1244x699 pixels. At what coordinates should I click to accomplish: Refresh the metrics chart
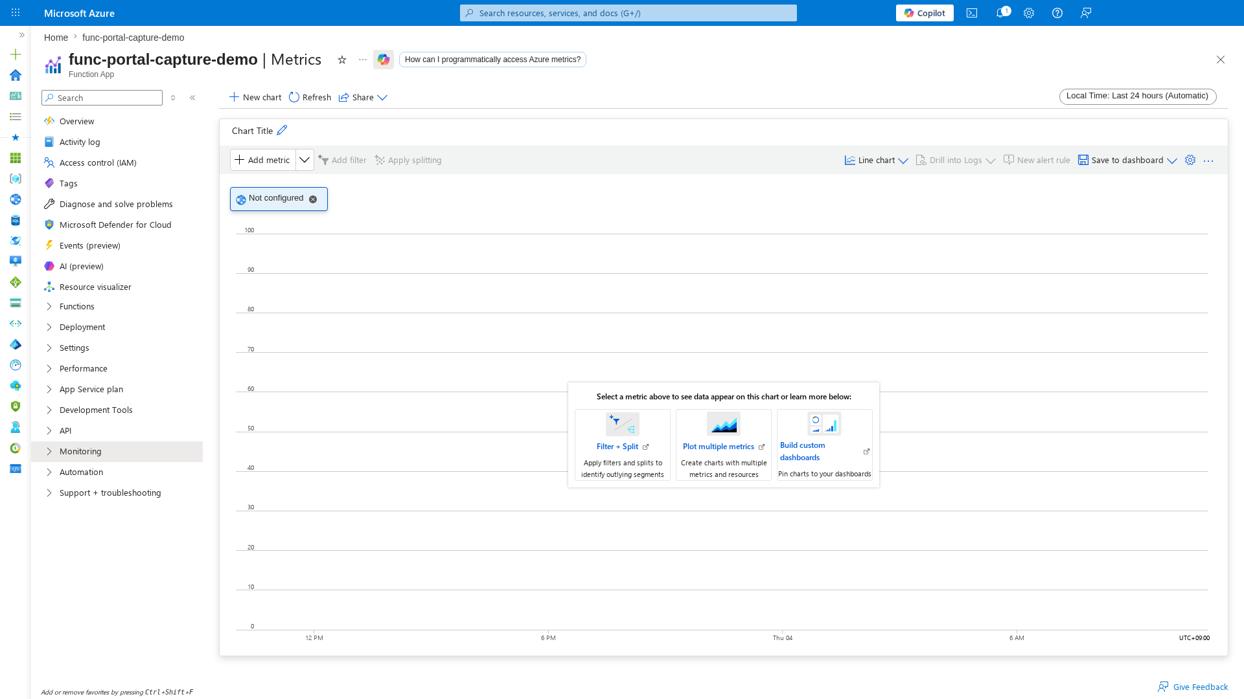310,97
